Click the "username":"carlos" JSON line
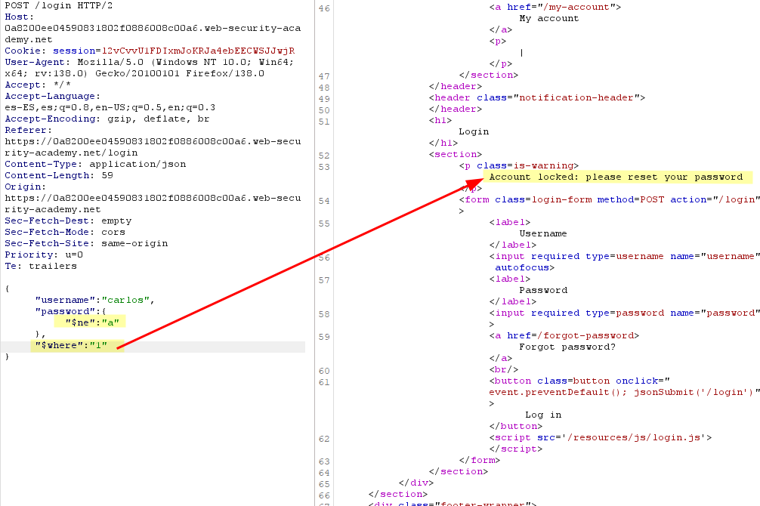760x506 pixels. point(94,300)
